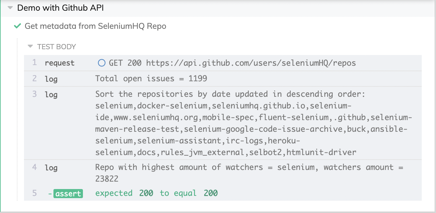This screenshot has width=436, height=213.
Task: Click the GET 200 api.github.com request URL
Action: [x=232, y=63]
